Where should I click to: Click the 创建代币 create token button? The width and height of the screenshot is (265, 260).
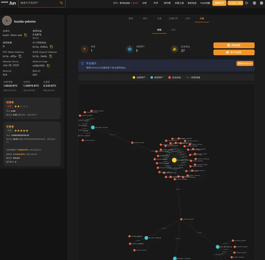[219, 3]
